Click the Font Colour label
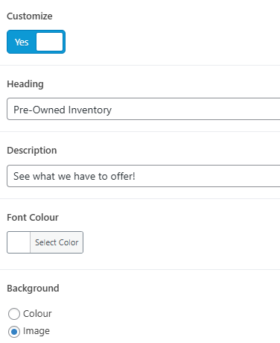 pyautogui.click(x=33, y=218)
